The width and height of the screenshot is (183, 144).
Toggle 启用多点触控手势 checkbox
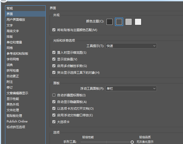click(54, 66)
